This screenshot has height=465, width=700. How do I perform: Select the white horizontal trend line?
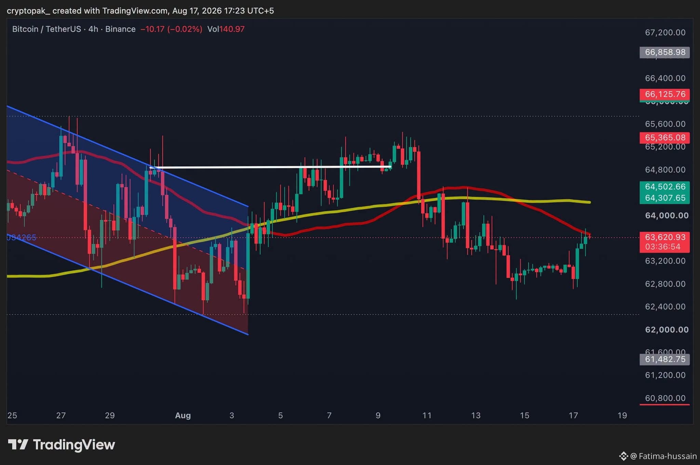click(x=270, y=167)
